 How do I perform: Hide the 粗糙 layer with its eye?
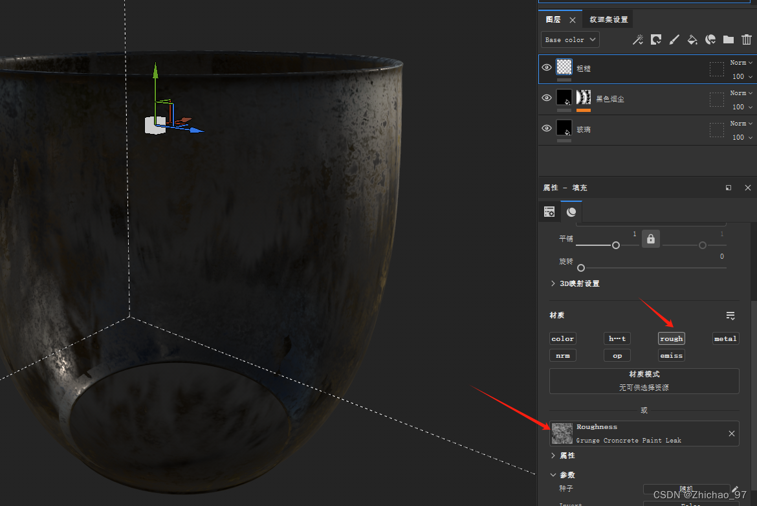click(x=547, y=67)
